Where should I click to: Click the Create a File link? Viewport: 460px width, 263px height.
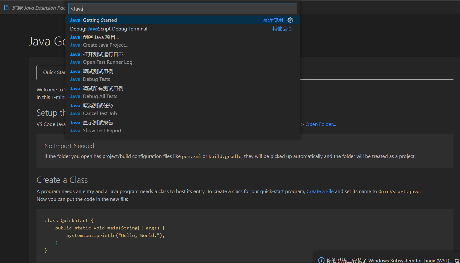[x=320, y=191]
